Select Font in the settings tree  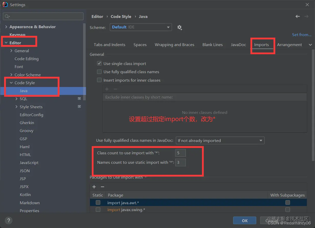click(19, 67)
